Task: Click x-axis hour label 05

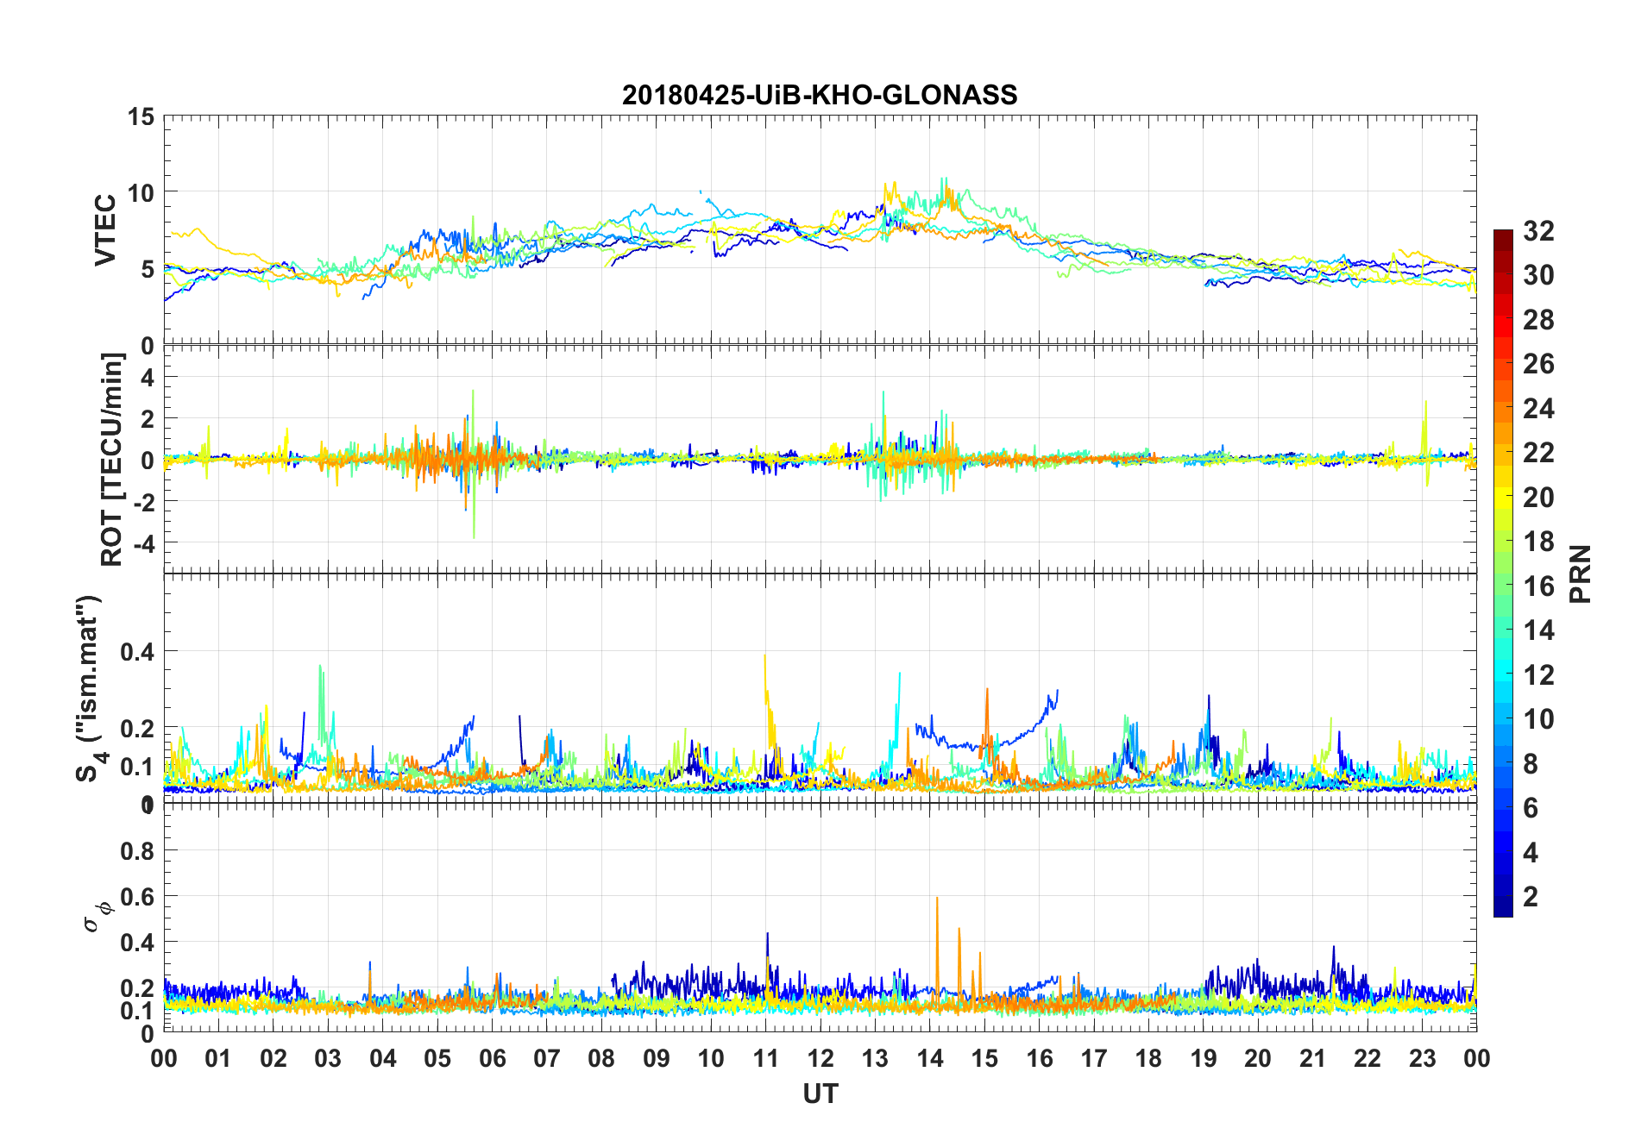Action: pos(437,1058)
